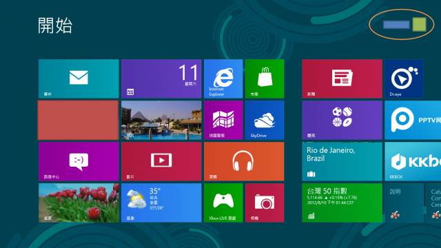Open the News tile

click(x=342, y=79)
